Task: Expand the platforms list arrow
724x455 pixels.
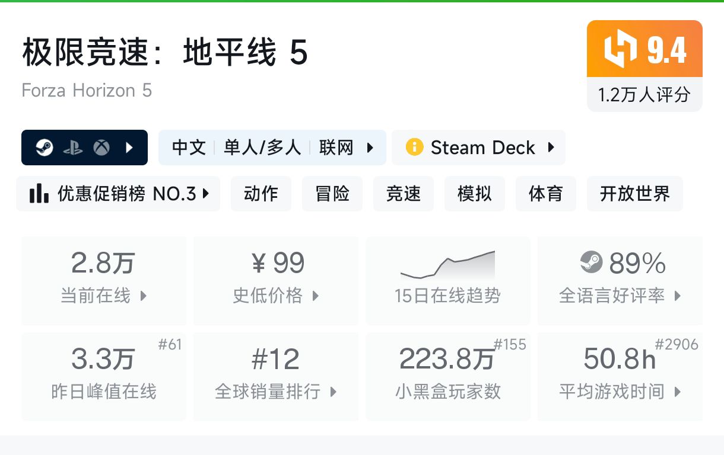Action: pyautogui.click(x=129, y=148)
